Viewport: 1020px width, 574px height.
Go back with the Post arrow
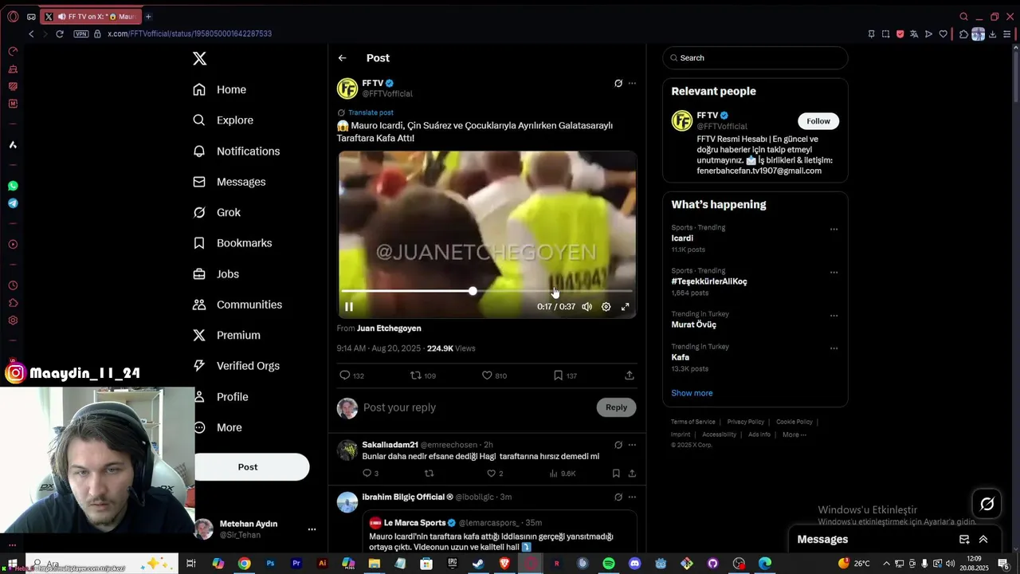pyautogui.click(x=342, y=58)
